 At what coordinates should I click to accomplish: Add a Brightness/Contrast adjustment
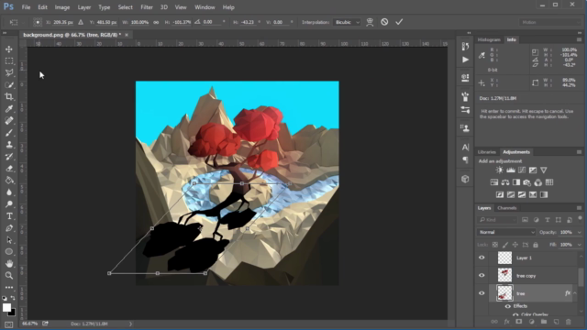[x=499, y=170]
